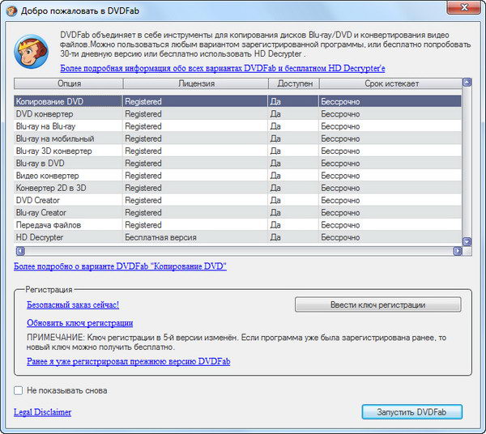Close the DVDFab welcome dialog

coord(466,10)
